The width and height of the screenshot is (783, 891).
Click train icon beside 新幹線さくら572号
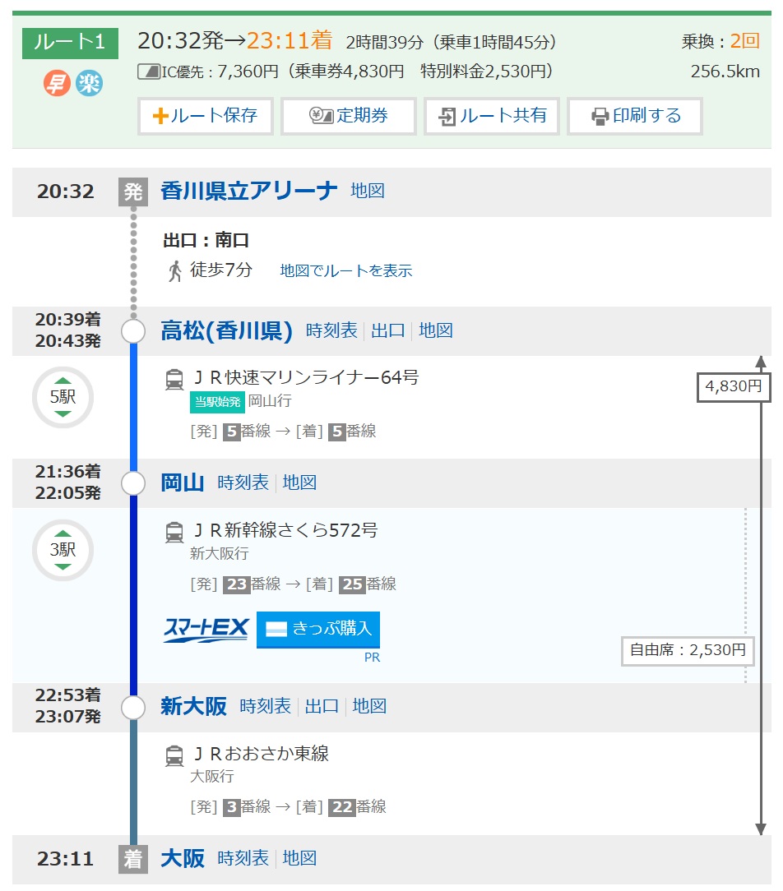point(174,532)
